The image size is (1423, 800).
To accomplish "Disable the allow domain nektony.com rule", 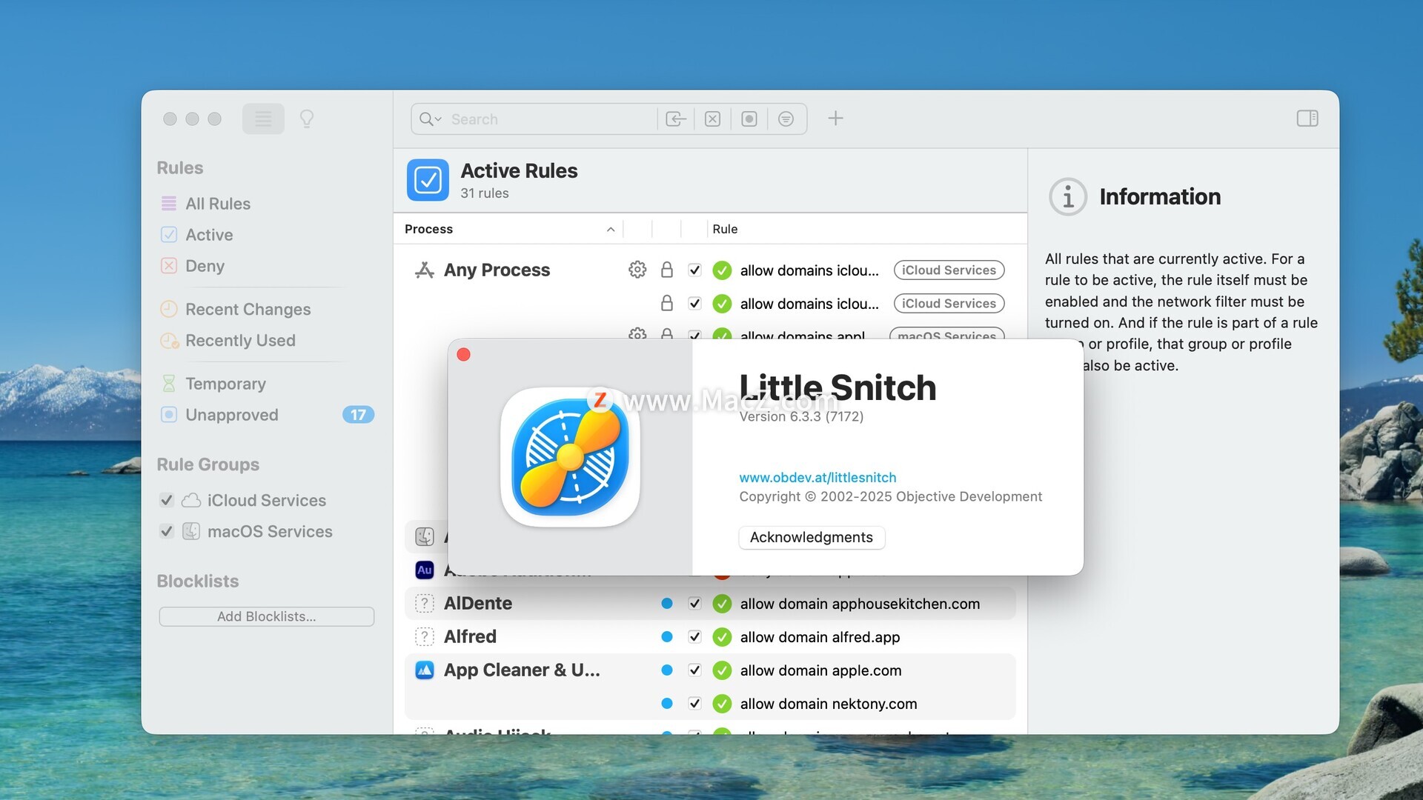I will 694,704.
